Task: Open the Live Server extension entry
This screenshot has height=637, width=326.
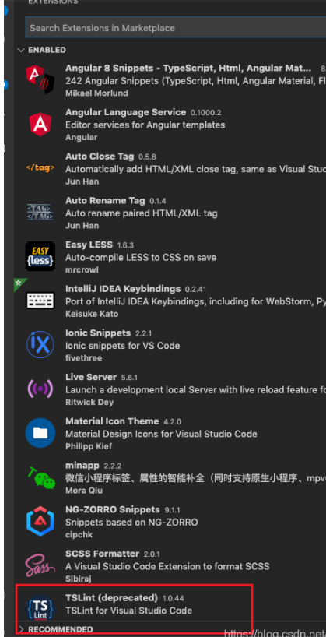Action: tap(170, 389)
